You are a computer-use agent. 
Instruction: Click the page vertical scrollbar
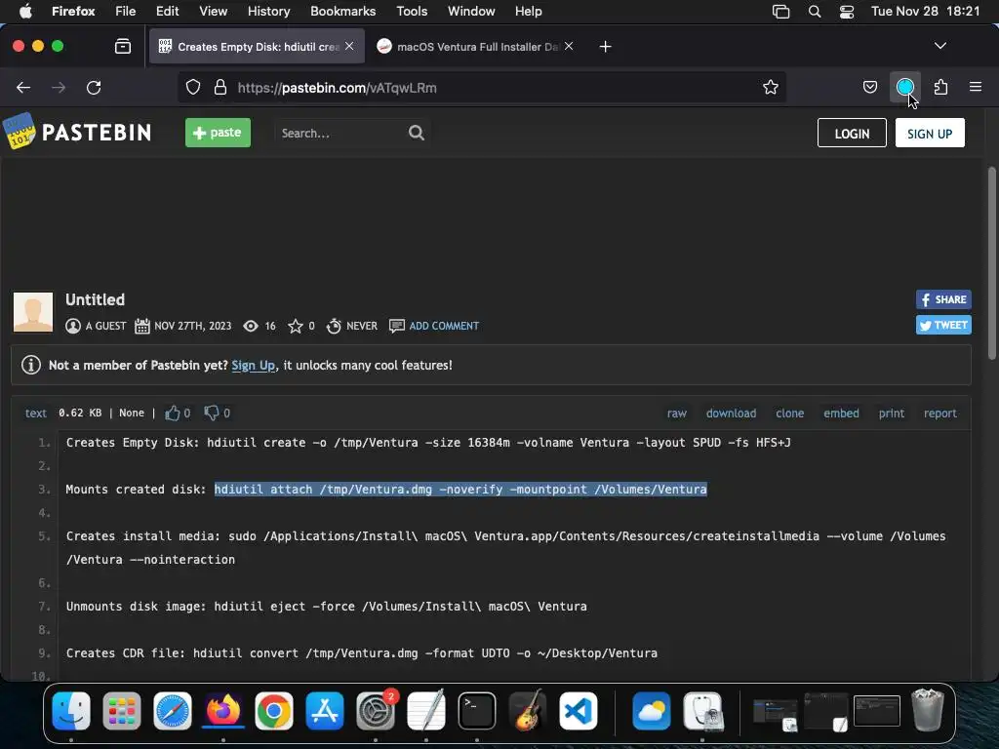[991, 262]
